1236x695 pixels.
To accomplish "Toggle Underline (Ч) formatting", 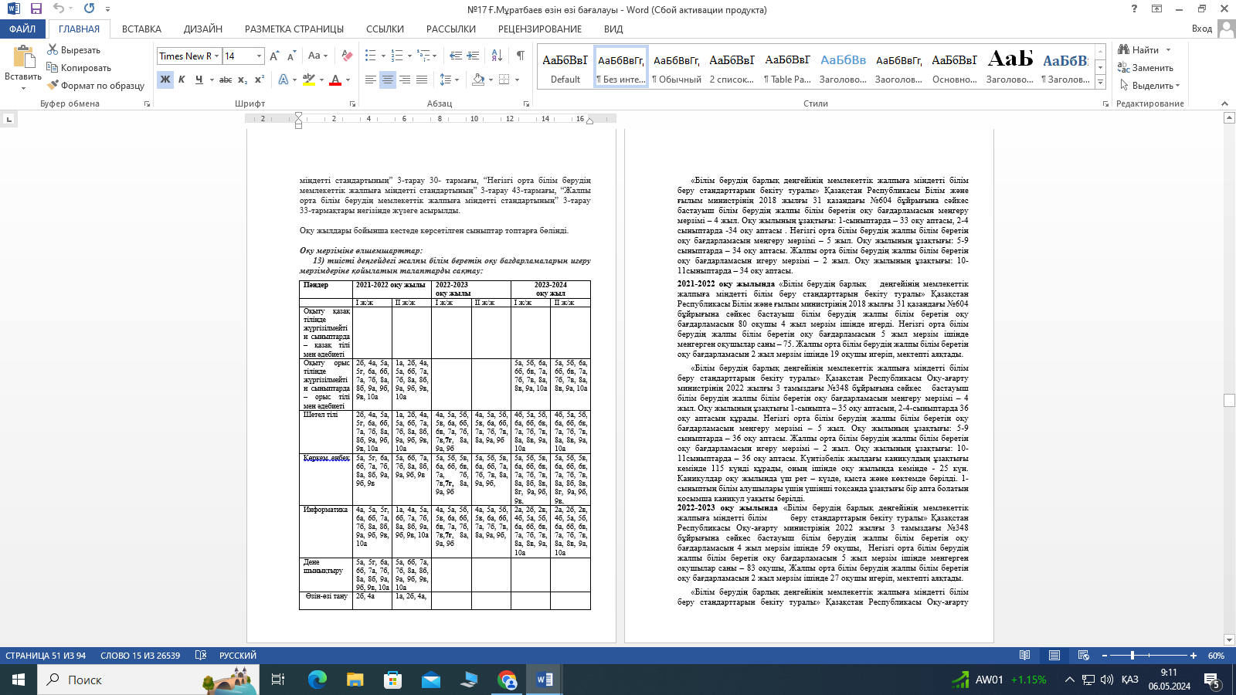I will (x=199, y=80).
